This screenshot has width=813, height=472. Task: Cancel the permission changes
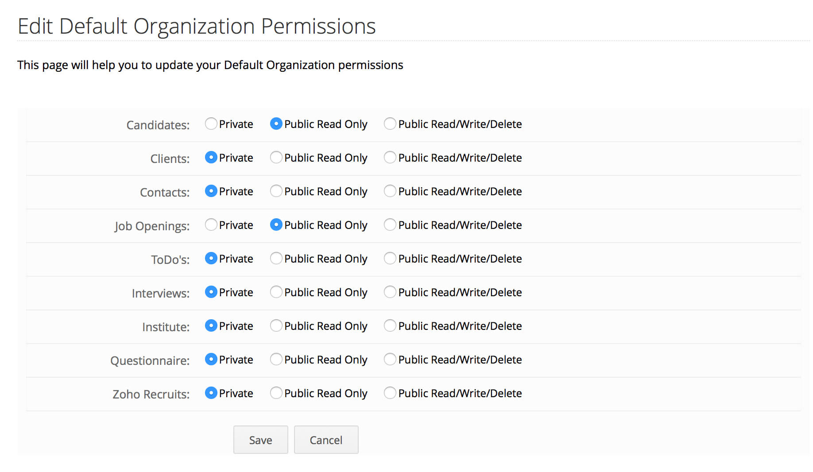[x=326, y=440]
